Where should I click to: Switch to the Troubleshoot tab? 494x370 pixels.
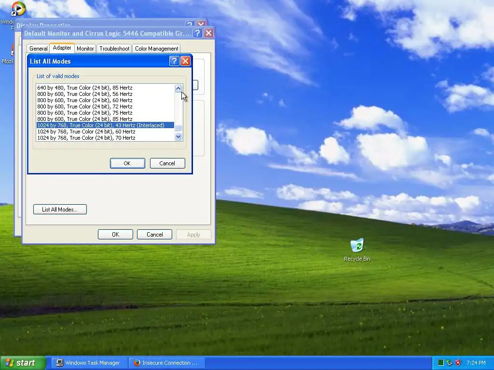pos(114,49)
